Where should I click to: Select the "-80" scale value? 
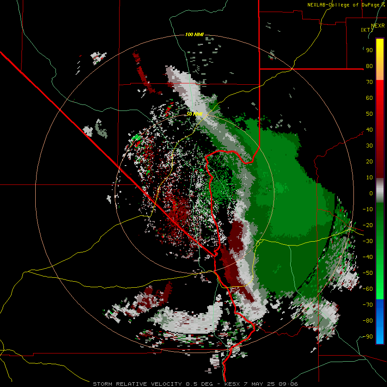[x=368, y=321]
